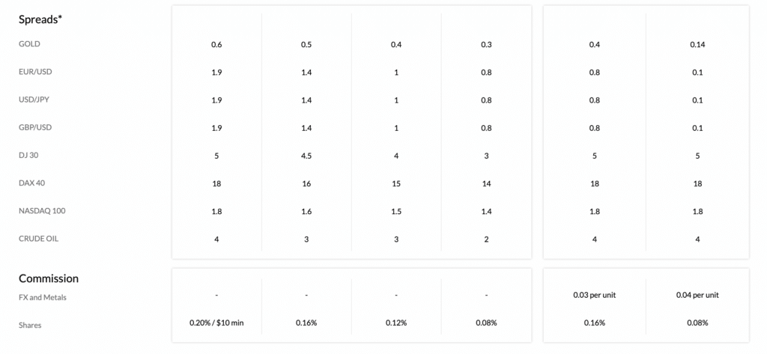
Task: Select the DJ 30 row label
Action: tap(28, 156)
